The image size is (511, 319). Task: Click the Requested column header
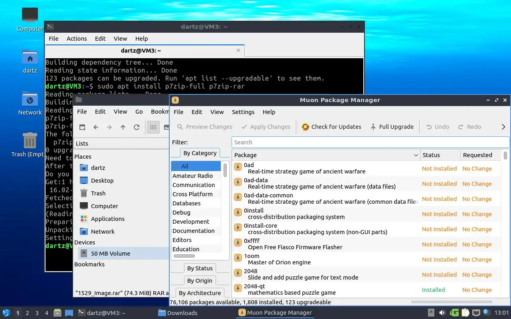pos(481,155)
